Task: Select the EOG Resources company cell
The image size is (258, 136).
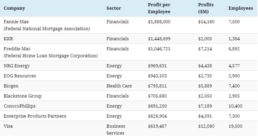Action: pyautogui.click(x=20, y=76)
